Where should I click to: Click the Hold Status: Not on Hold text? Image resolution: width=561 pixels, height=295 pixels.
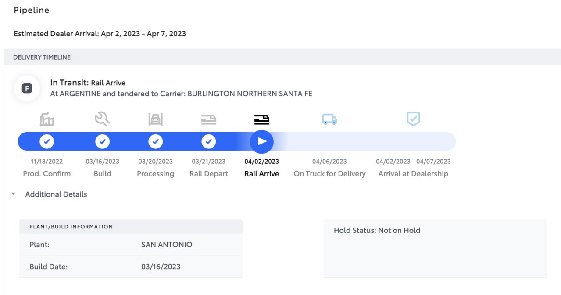point(377,230)
